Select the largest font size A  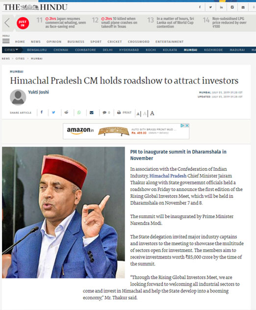(152, 113)
